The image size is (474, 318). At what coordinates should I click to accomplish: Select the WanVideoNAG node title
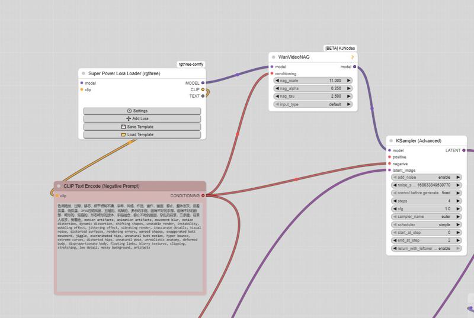[x=294, y=57]
